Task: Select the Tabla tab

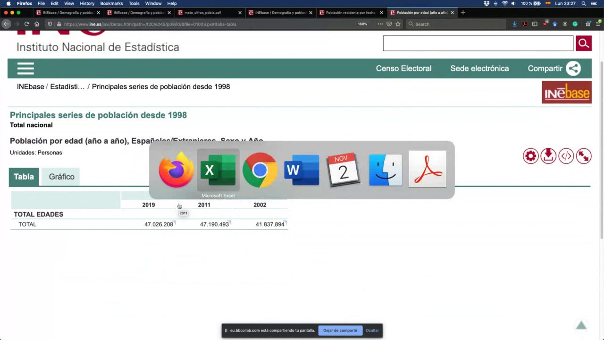Action: pyautogui.click(x=24, y=177)
